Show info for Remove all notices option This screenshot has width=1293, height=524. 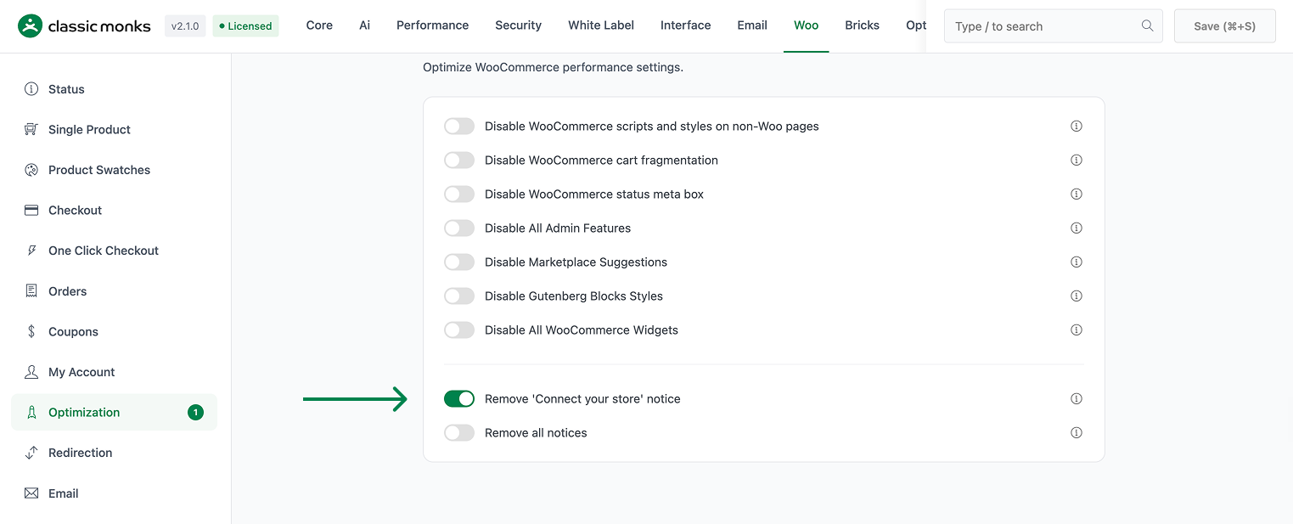pyautogui.click(x=1077, y=432)
